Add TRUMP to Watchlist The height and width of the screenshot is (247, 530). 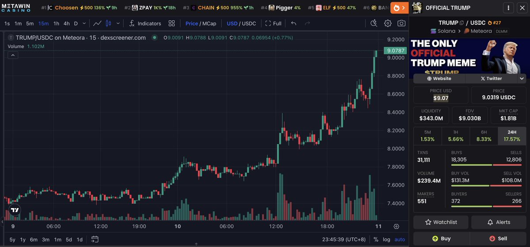click(x=441, y=222)
